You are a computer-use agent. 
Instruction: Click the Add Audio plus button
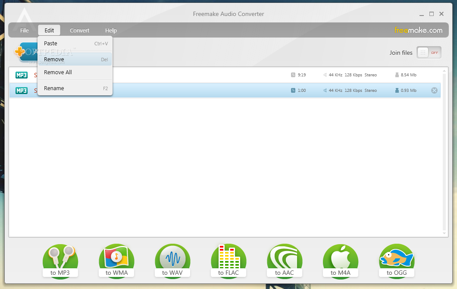20,52
